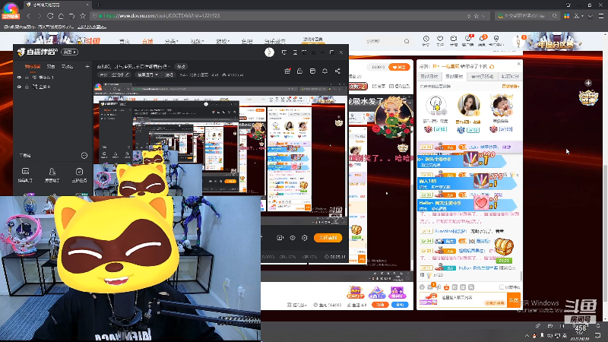Open the toolbox more-options circle icon
The image size is (608, 342).
click(x=84, y=156)
